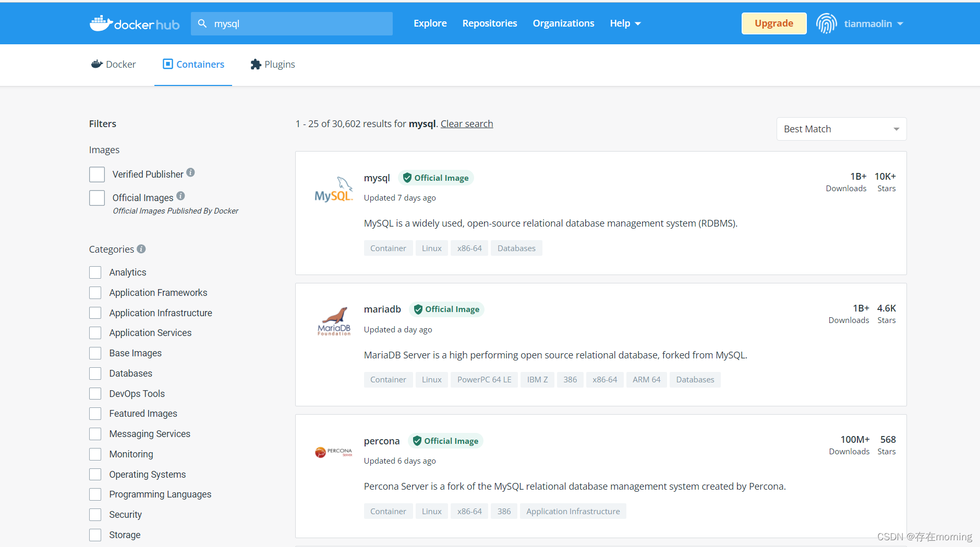Check the Messaging Services category
980x547 pixels.
[x=95, y=434]
